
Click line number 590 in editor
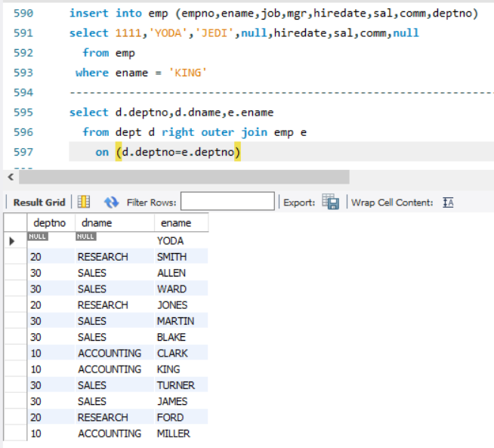[x=23, y=14]
